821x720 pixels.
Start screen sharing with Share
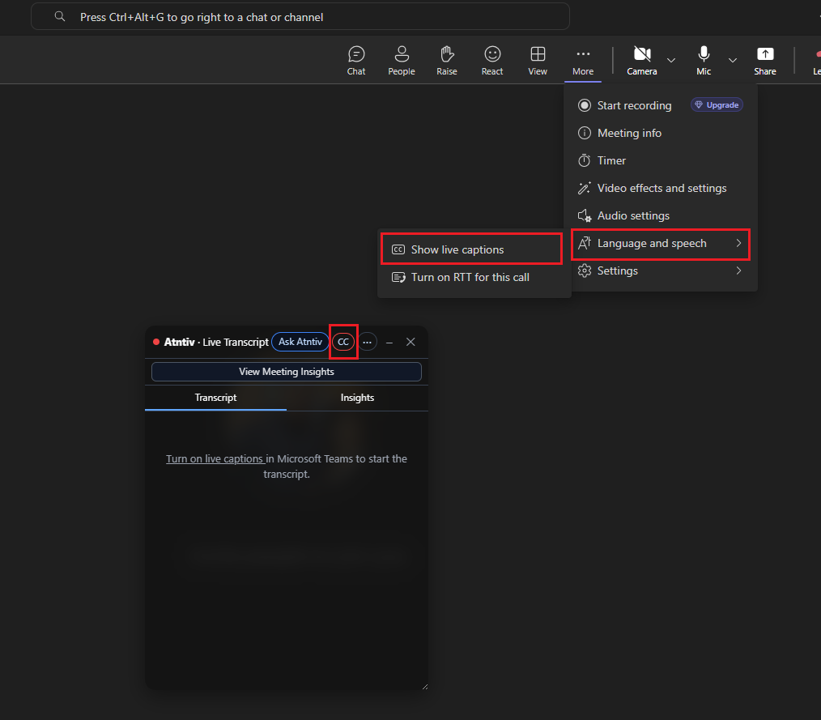[x=764, y=60]
